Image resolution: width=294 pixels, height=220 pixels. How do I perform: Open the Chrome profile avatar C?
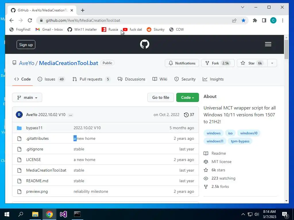[273, 20]
